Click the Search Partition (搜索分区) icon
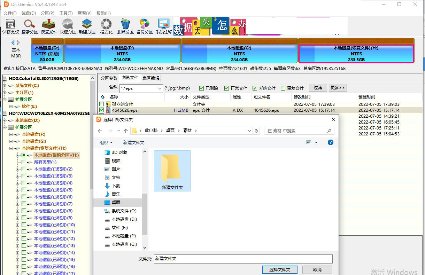Viewport: 425px width, 275px height. pyautogui.click(x=30, y=26)
